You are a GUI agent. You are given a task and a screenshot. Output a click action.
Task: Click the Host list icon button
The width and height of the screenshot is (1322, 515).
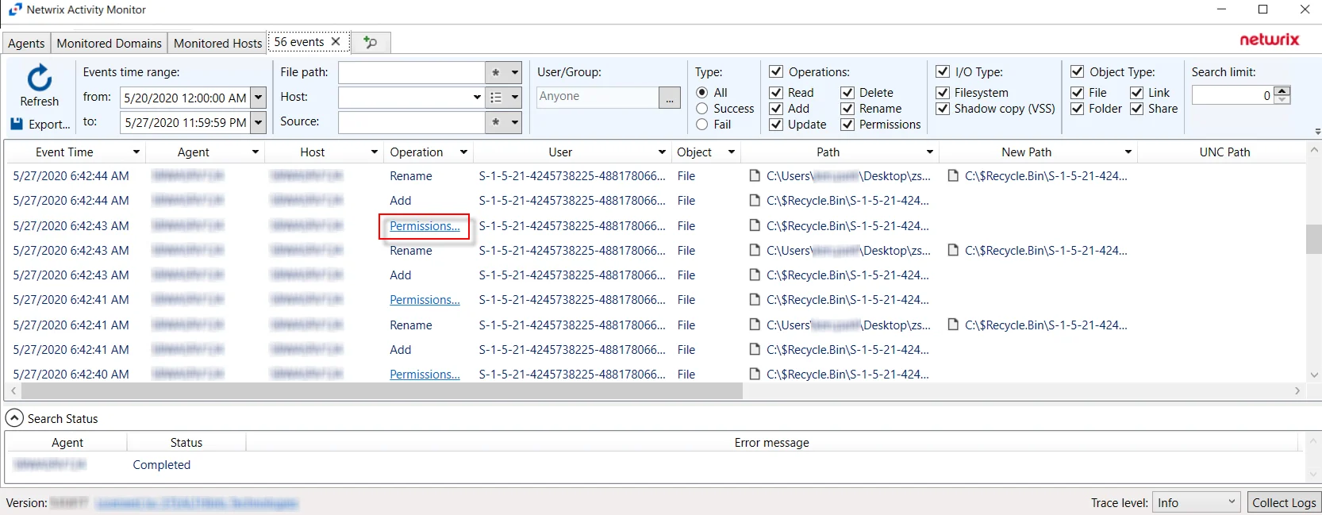tap(496, 97)
